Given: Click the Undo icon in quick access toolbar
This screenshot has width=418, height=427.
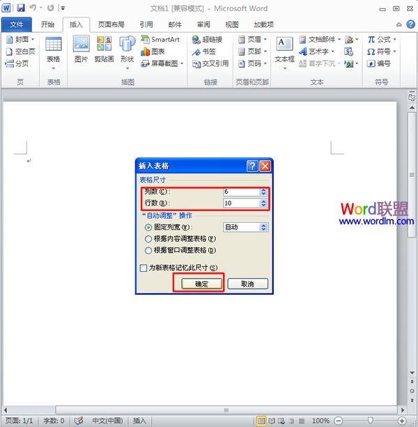Looking at the screenshot, I should coord(33,8).
